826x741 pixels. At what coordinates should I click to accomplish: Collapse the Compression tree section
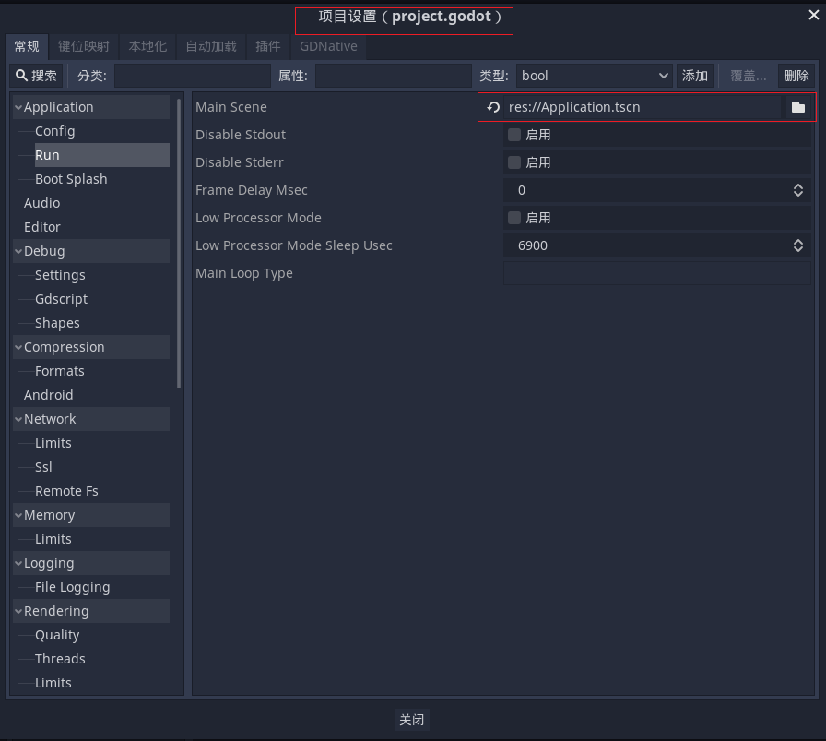coord(18,347)
